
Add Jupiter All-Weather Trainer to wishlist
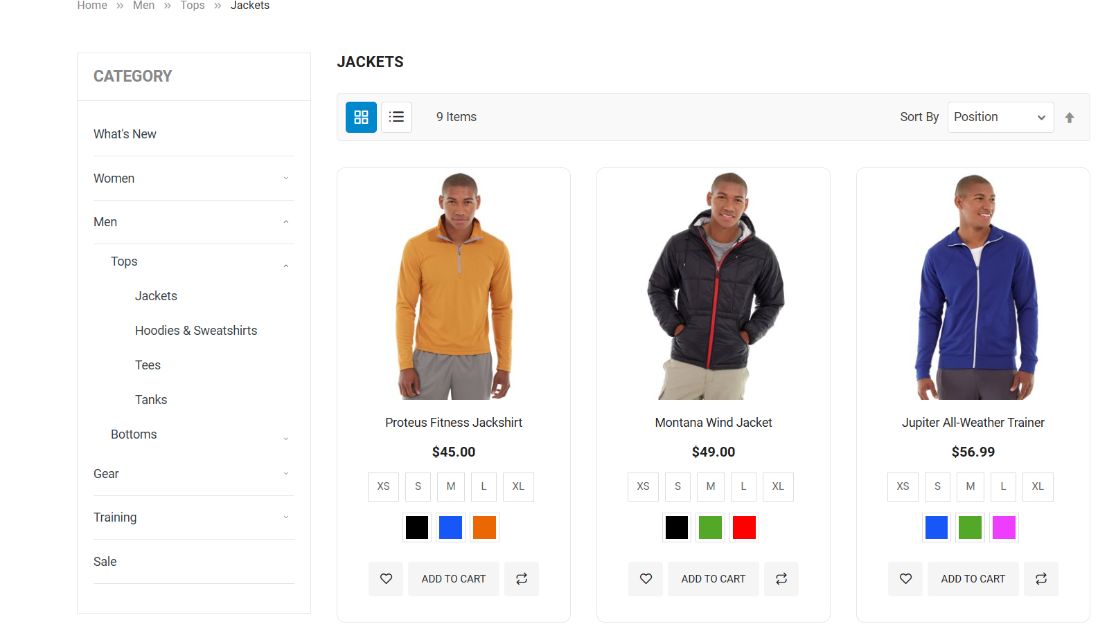point(905,578)
